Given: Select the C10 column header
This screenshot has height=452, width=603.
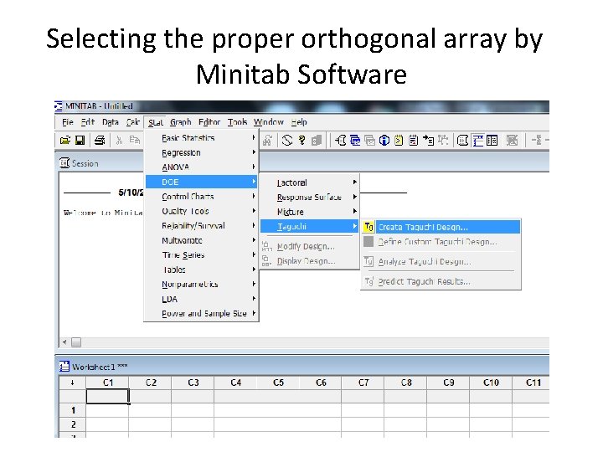Looking at the screenshot, I should pyautogui.click(x=491, y=383).
